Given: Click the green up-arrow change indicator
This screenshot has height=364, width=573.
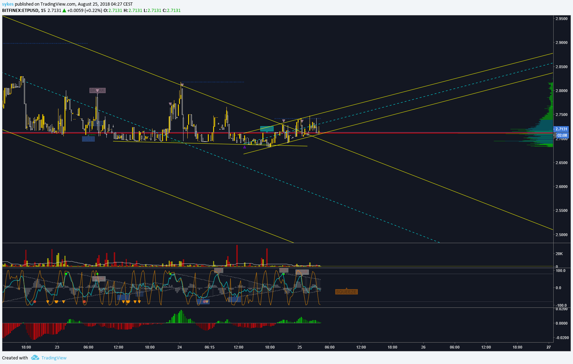Looking at the screenshot, I should [64, 11].
